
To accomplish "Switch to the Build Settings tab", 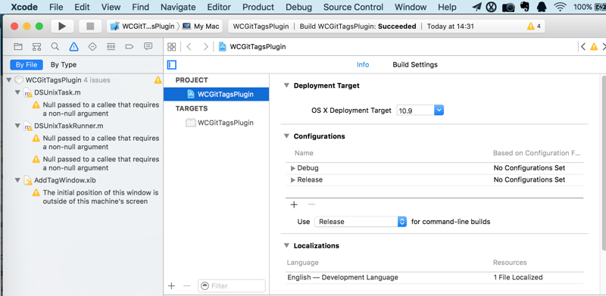I will [x=415, y=64].
